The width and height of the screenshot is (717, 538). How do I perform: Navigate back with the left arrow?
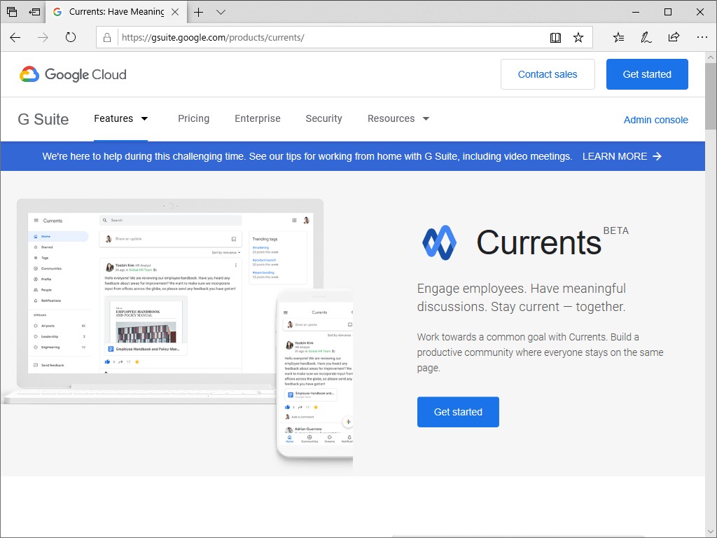[x=15, y=37]
